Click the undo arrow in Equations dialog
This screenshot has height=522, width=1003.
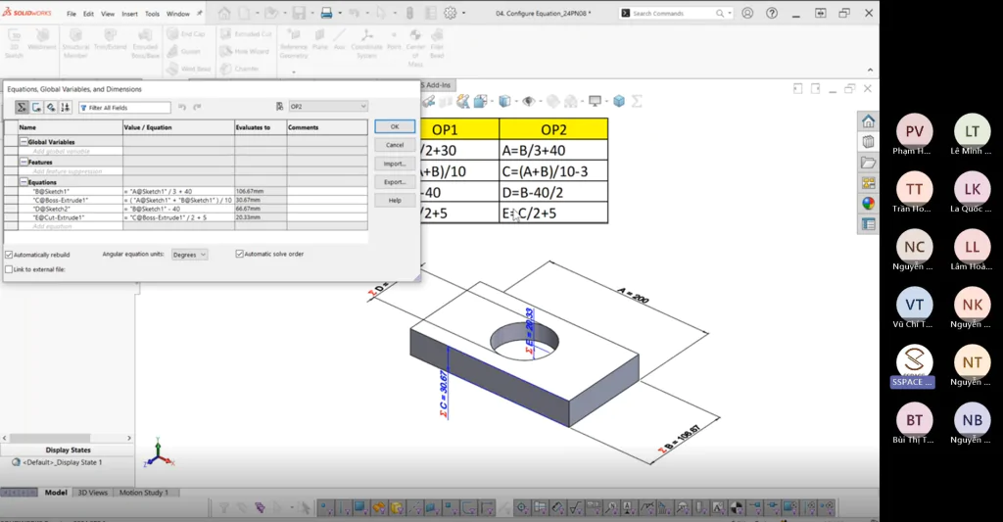pyautogui.click(x=182, y=107)
